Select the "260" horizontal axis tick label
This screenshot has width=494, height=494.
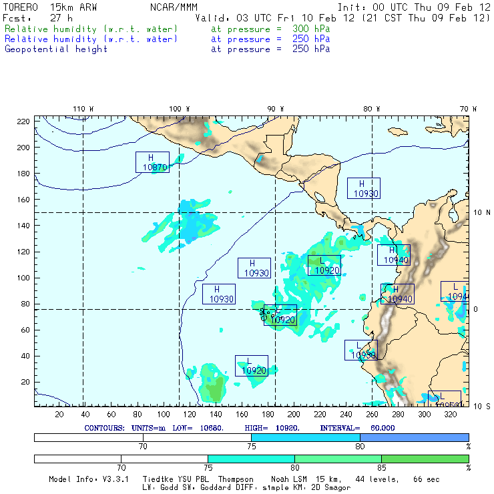372,415
